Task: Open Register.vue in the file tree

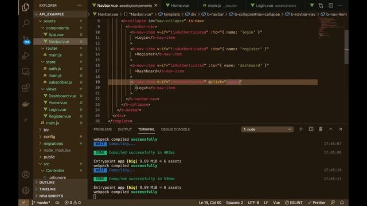Action: pos(60,116)
